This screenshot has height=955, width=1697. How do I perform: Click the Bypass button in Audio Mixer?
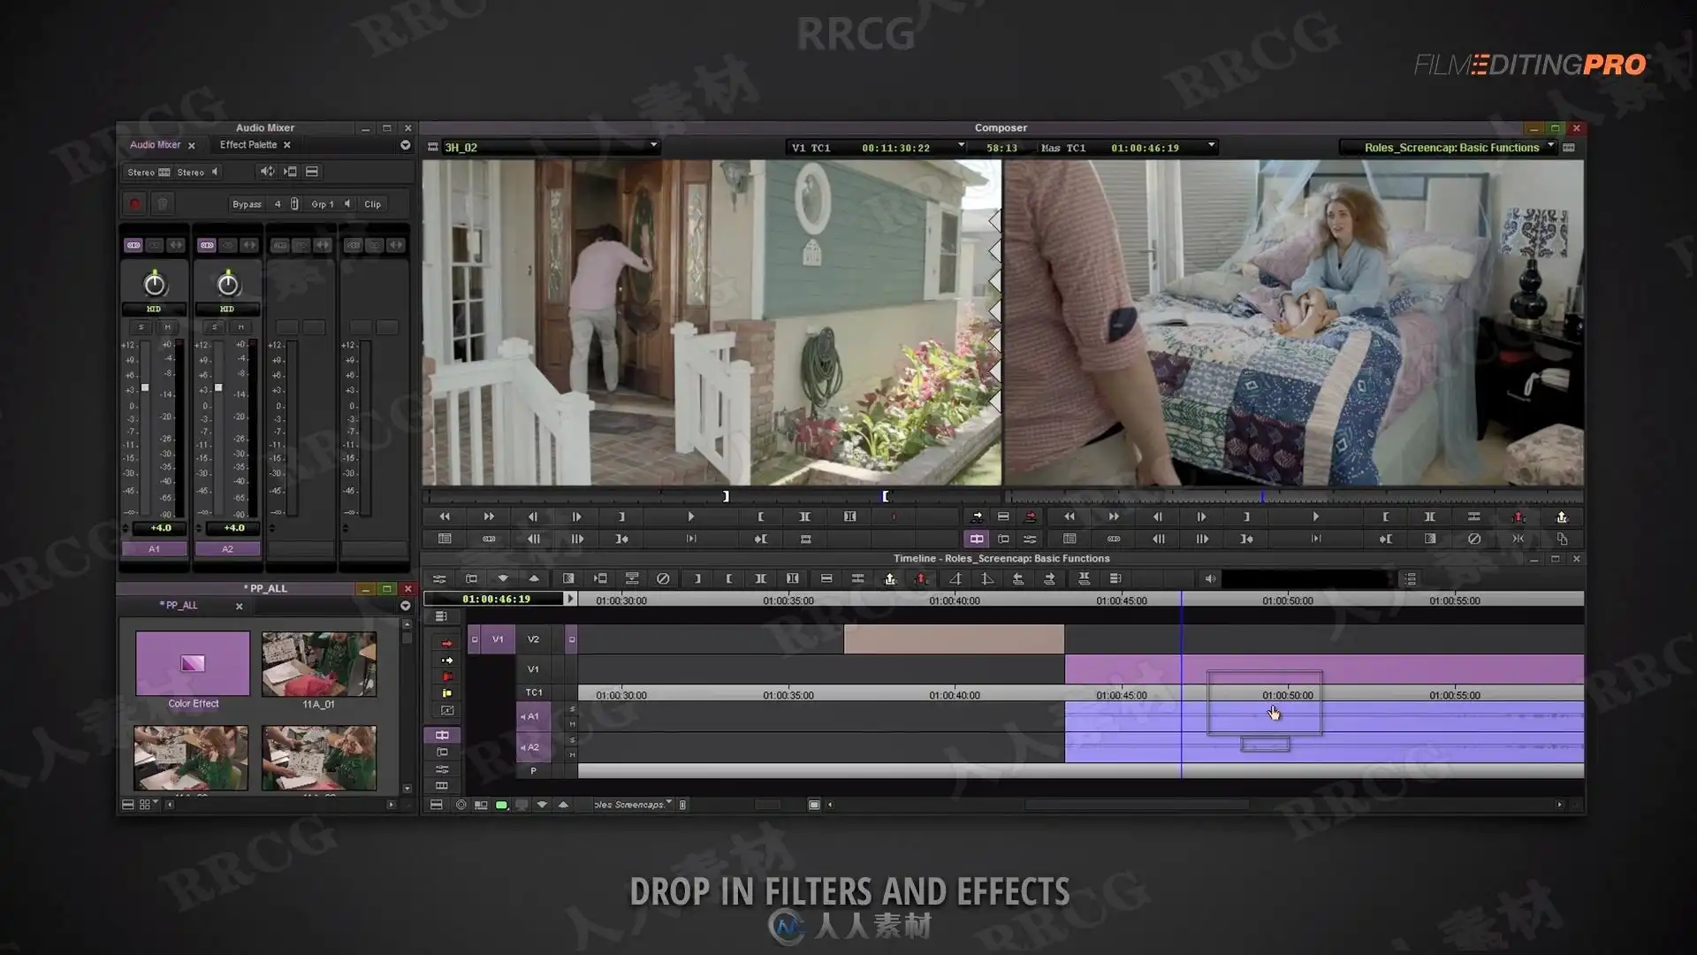coord(247,204)
